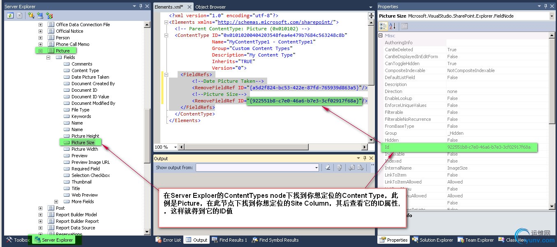Click CompositeIndexable value NotCompositeIndexable
The width and height of the screenshot is (557, 247).
[x=471, y=70]
